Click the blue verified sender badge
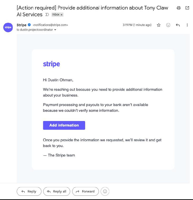The height and width of the screenshot is (200, 193). [x=29, y=25]
